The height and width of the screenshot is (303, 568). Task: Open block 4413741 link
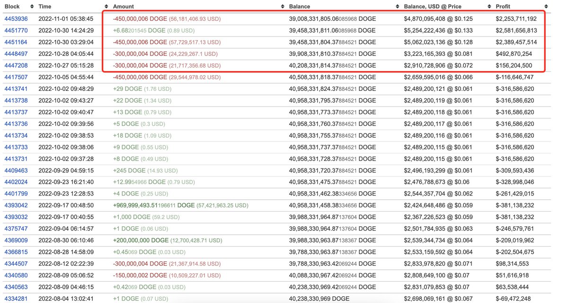tap(16, 89)
